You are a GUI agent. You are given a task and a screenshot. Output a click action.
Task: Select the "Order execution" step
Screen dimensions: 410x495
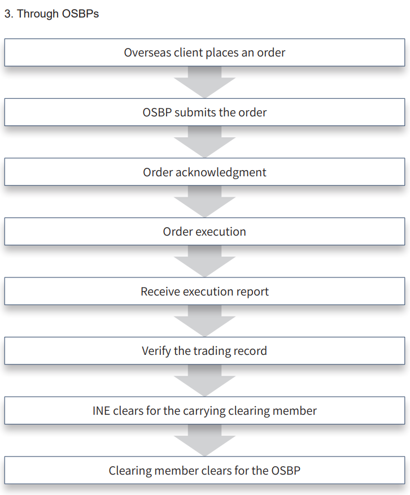tap(204, 232)
